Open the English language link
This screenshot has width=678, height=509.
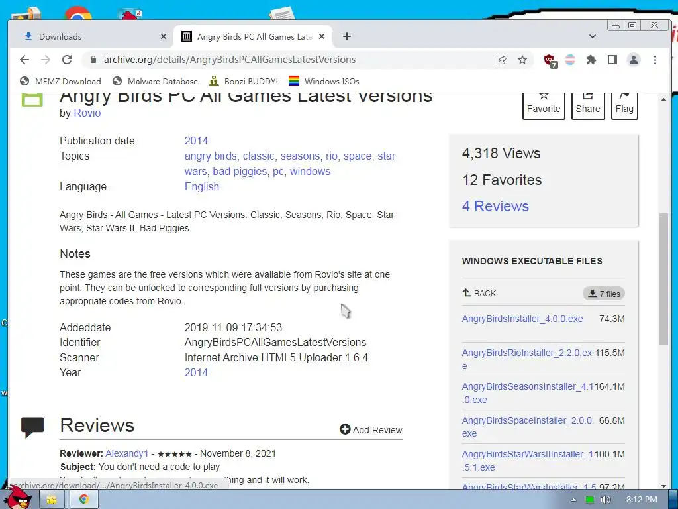202,186
